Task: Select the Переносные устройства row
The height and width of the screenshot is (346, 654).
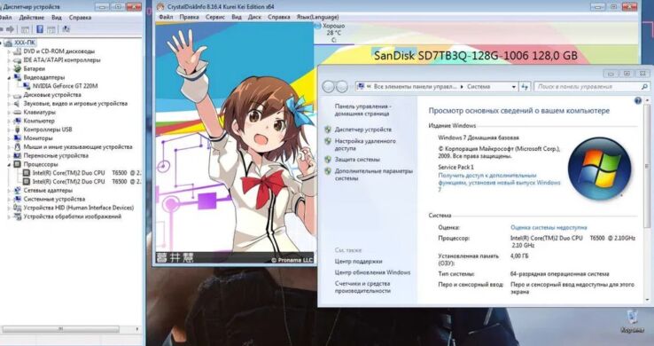Action: (56, 155)
